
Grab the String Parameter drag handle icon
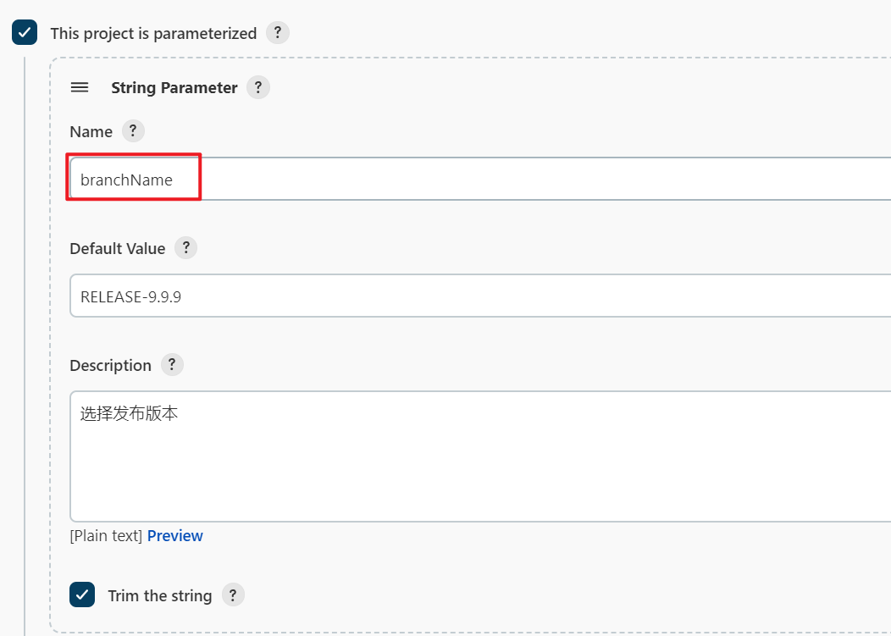(x=80, y=87)
